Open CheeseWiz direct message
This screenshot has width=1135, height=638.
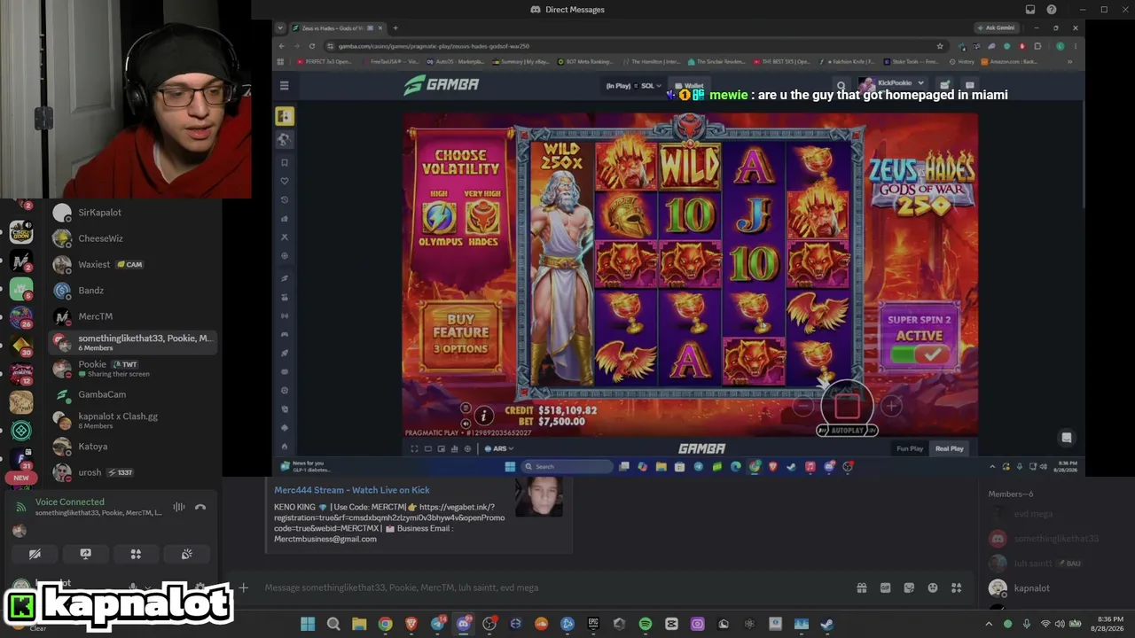(133, 238)
